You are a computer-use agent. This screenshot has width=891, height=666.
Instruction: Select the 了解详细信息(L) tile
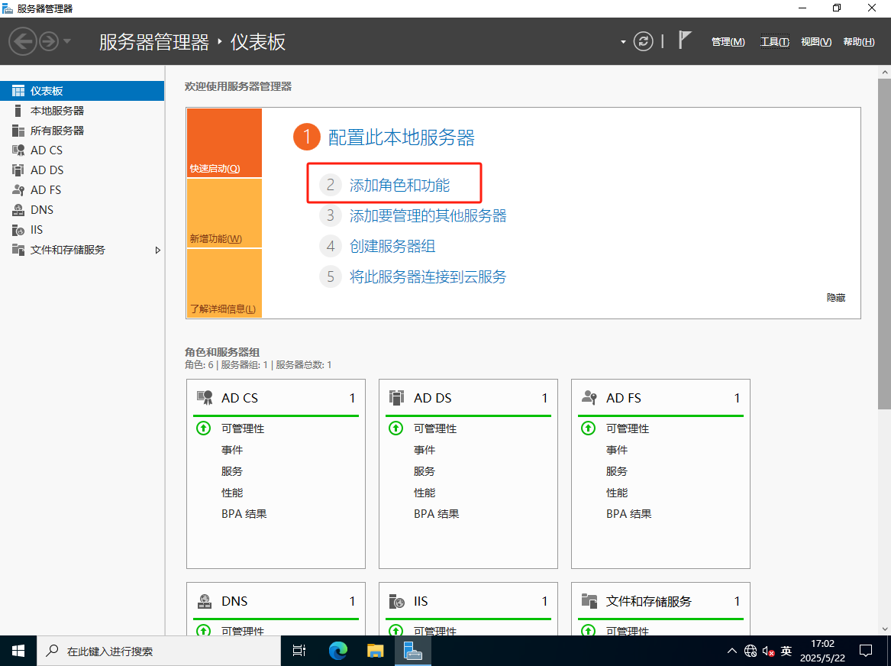point(224,283)
